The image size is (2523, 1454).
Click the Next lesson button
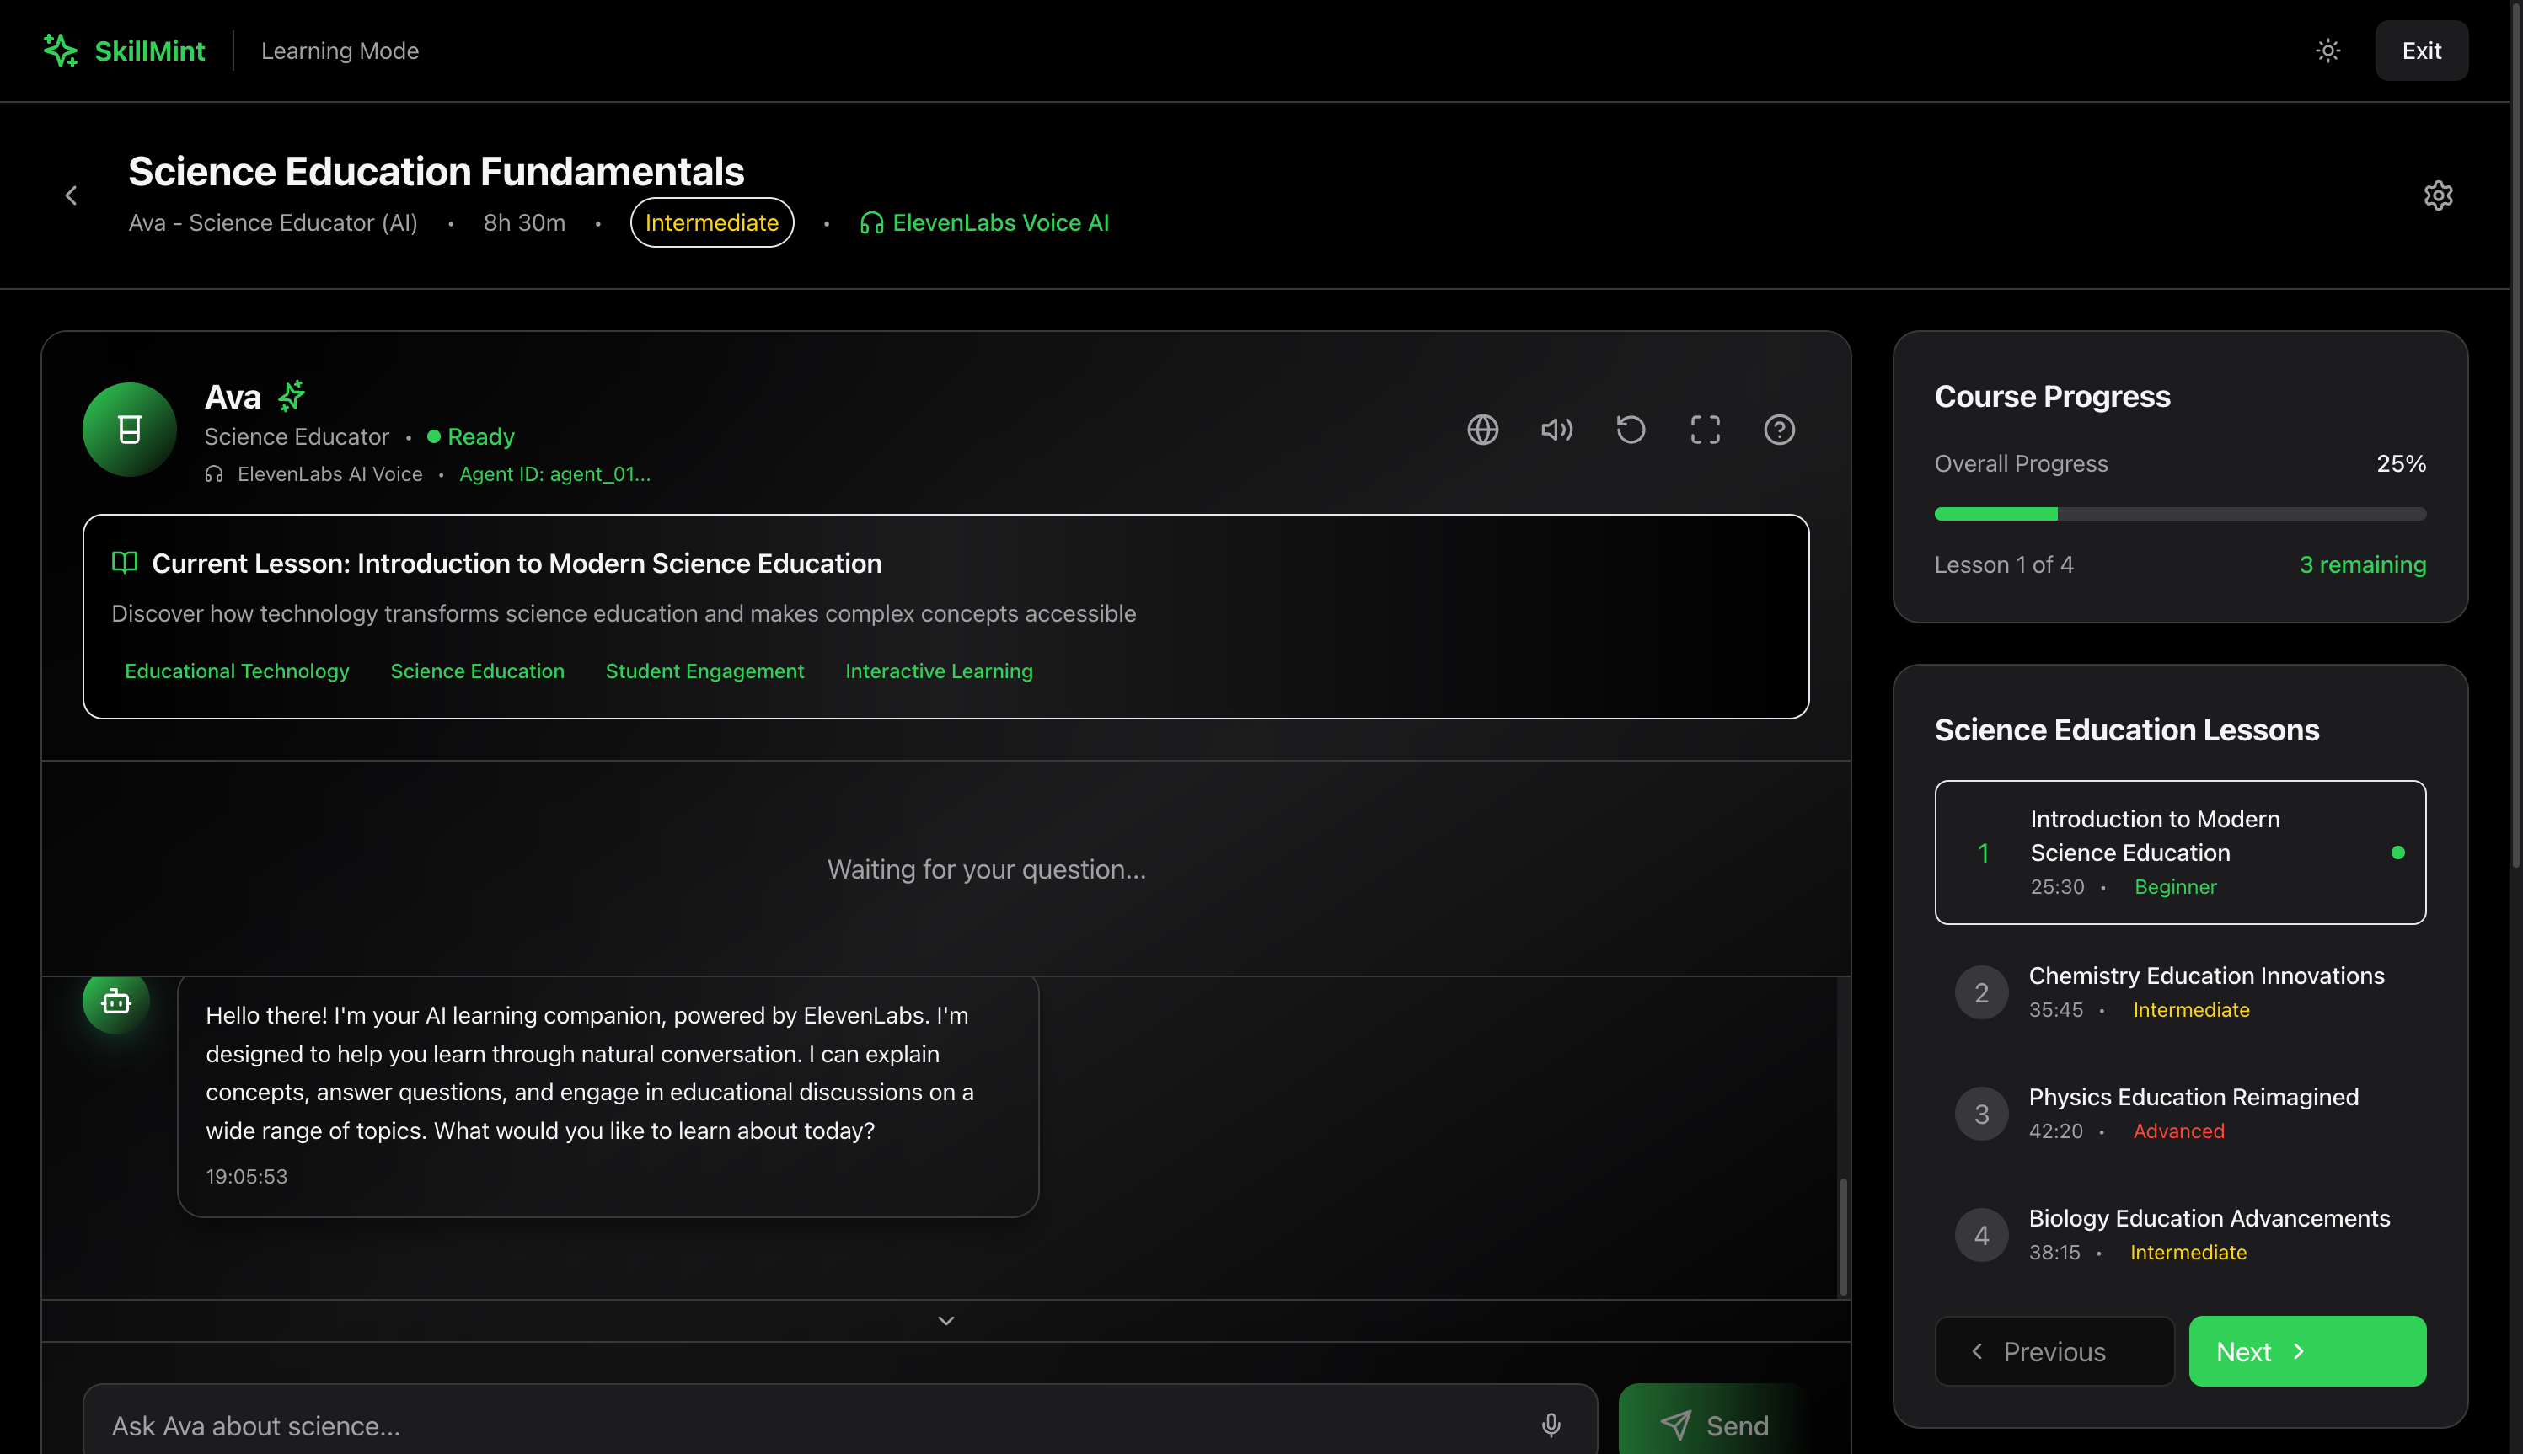(x=2306, y=1351)
